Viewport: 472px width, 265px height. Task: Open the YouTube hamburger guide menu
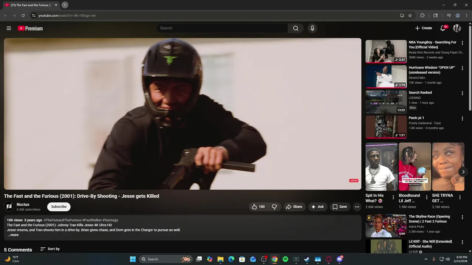point(9,28)
